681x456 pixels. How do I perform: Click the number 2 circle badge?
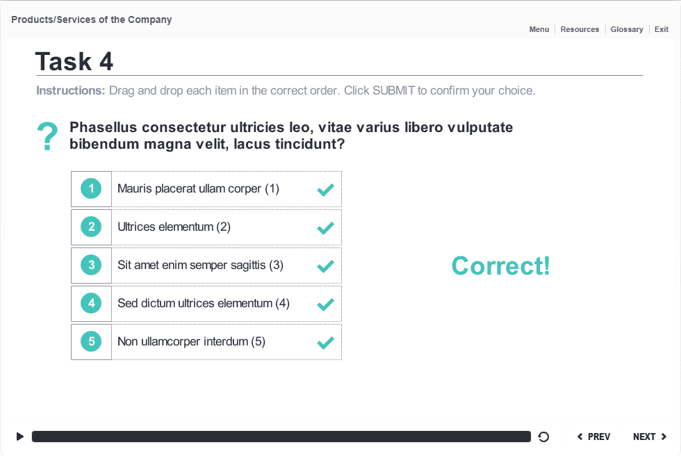(x=91, y=227)
